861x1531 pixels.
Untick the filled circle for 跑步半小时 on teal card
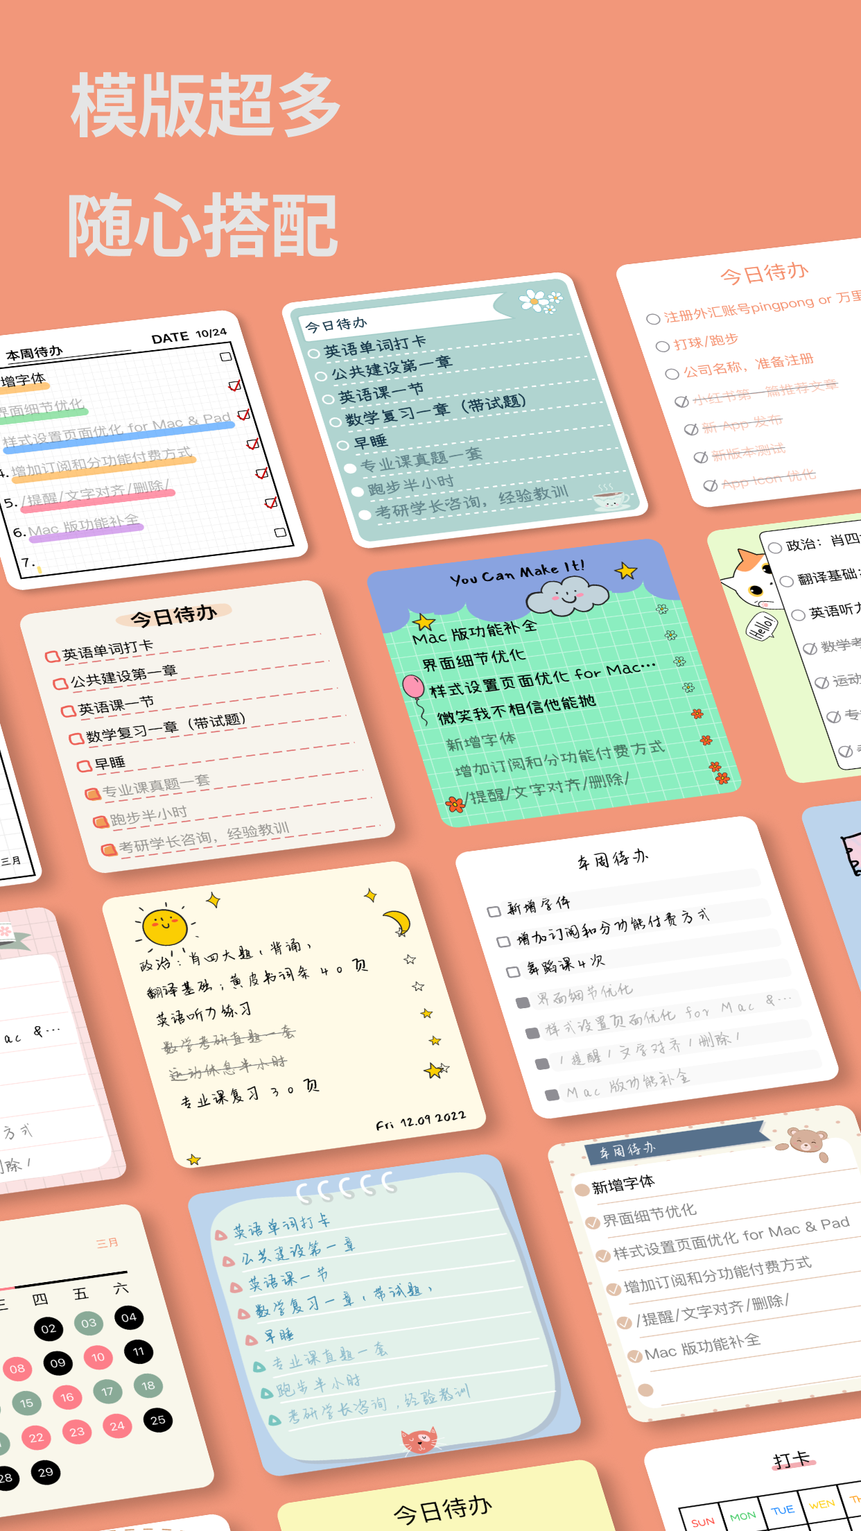coord(358,492)
